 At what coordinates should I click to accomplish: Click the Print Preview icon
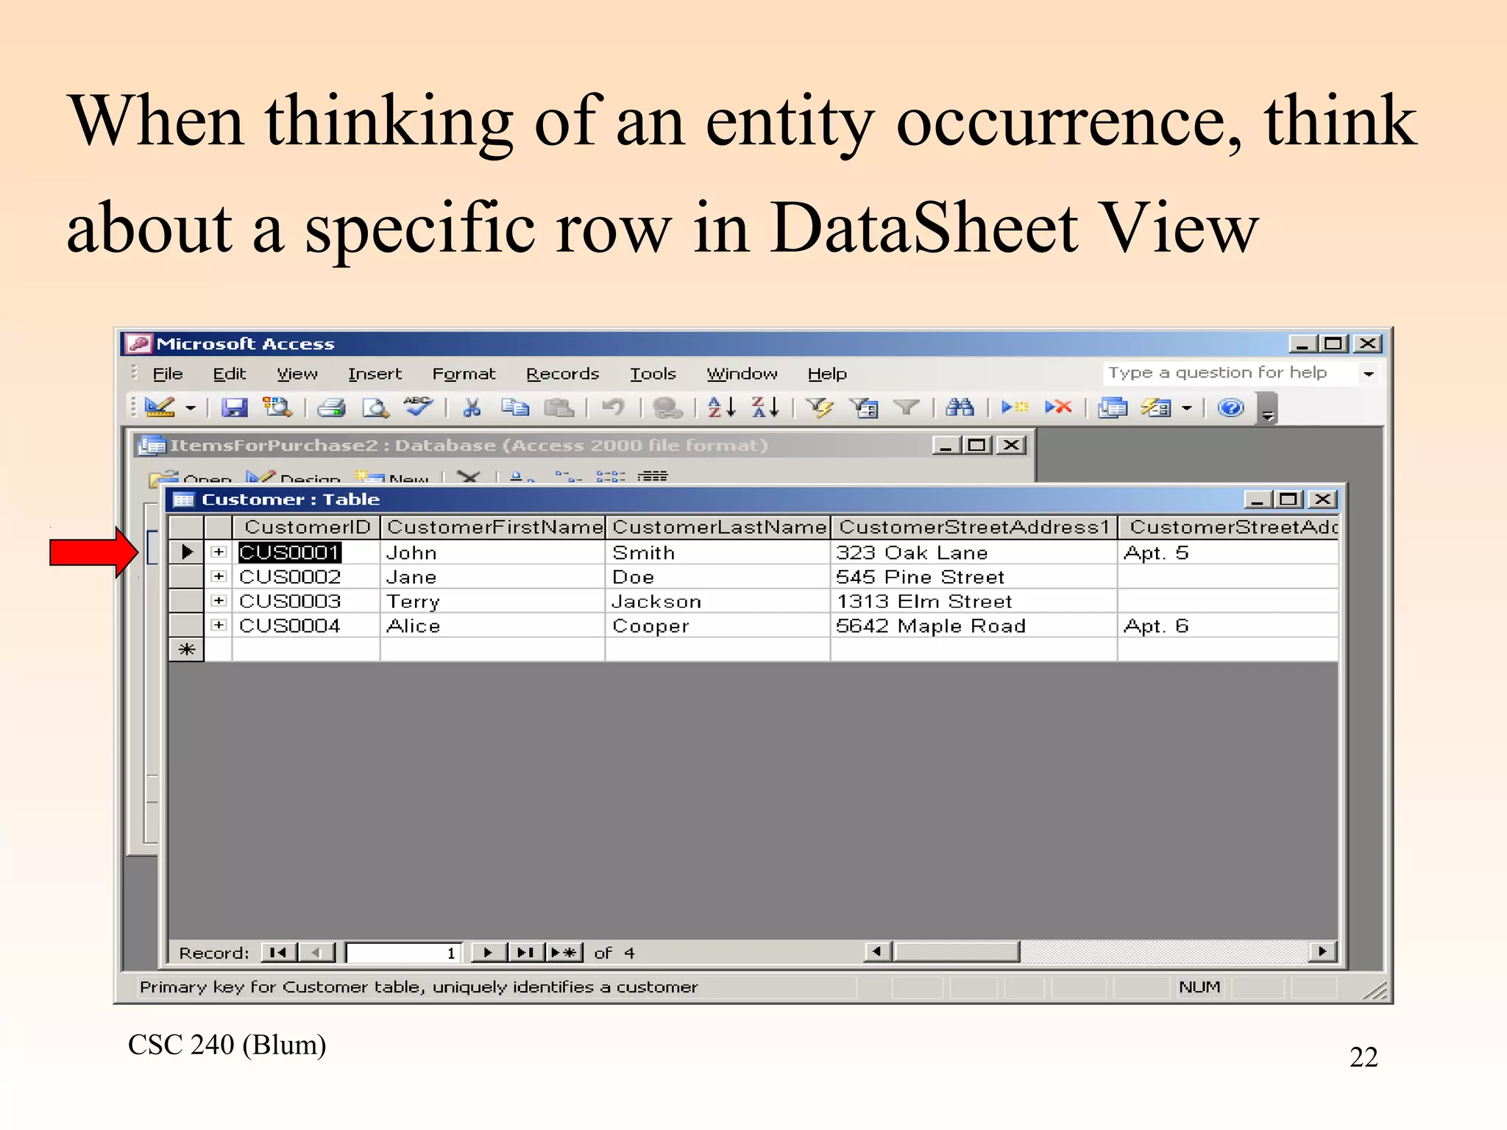click(x=375, y=407)
